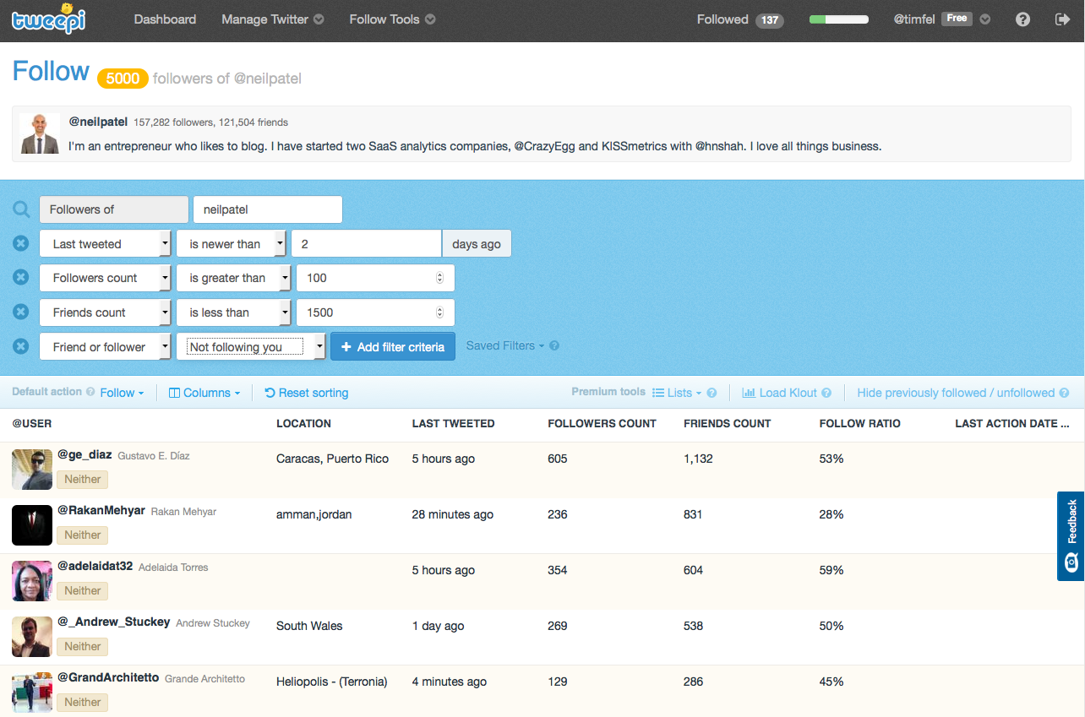Screen dimensions: 1085x717
Task: Open the @_Andrew_Stuckey username link
Action: tap(113, 622)
